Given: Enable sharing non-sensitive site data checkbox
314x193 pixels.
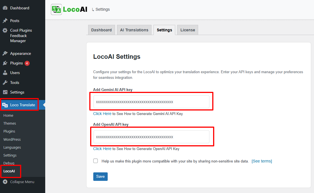Looking at the screenshot, I should tap(96, 161).
